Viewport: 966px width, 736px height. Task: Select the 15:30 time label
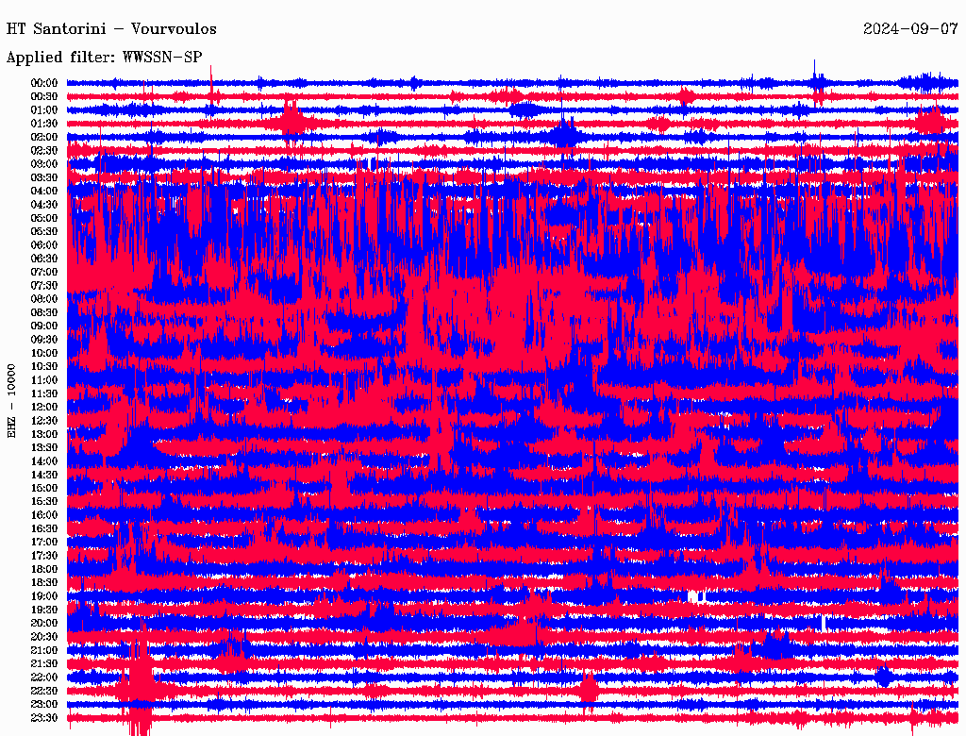point(44,502)
